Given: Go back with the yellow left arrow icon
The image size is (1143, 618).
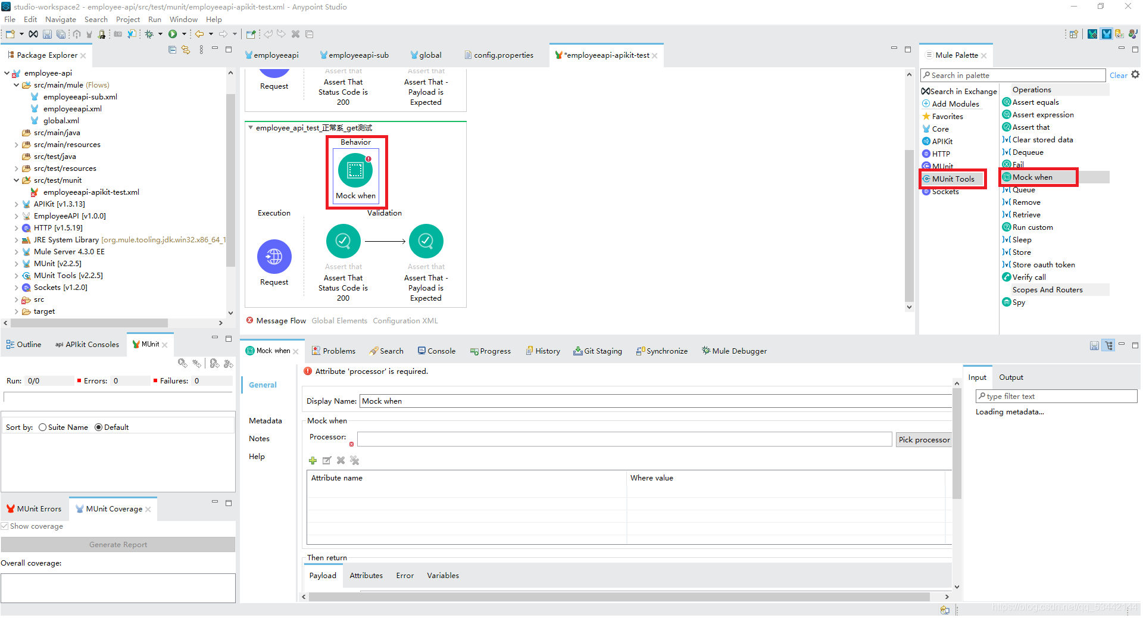Looking at the screenshot, I should (x=199, y=34).
